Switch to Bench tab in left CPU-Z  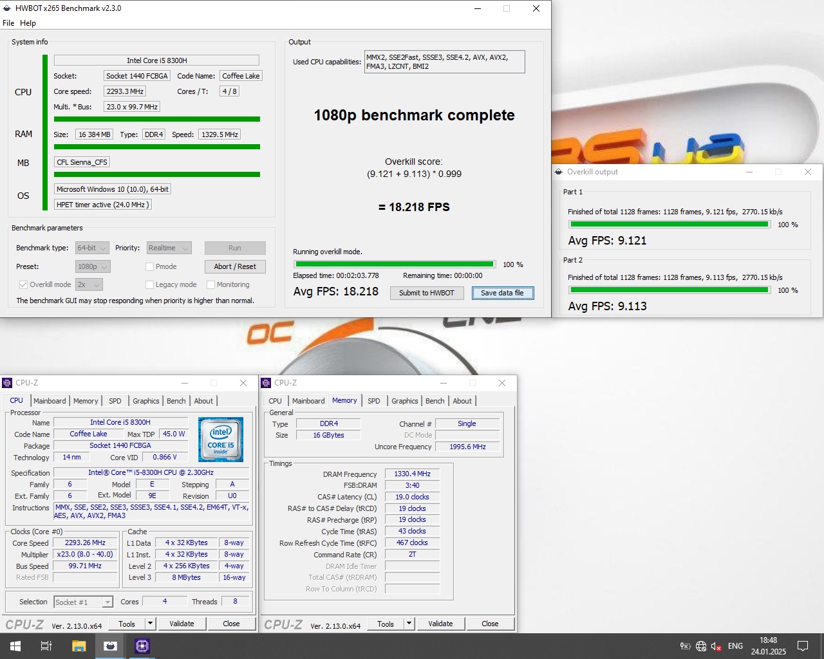click(x=176, y=401)
